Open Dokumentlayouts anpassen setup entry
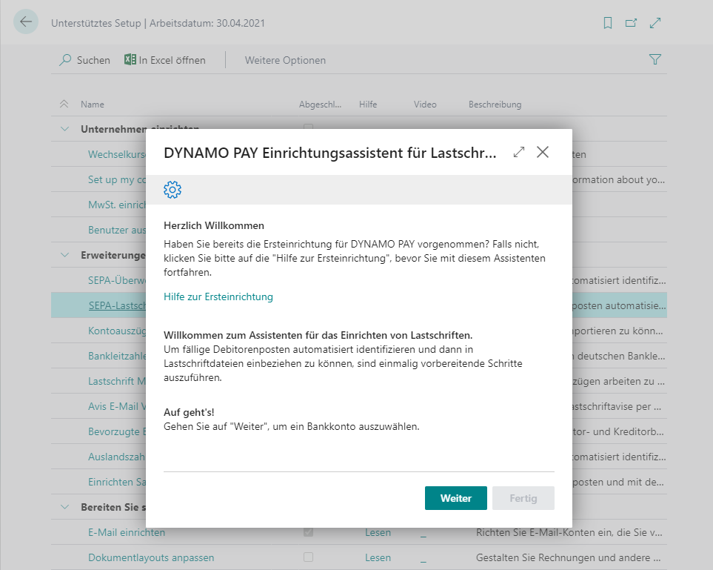Image resolution: width=713 pixels, height=570 pixels. tap(151, 557)
